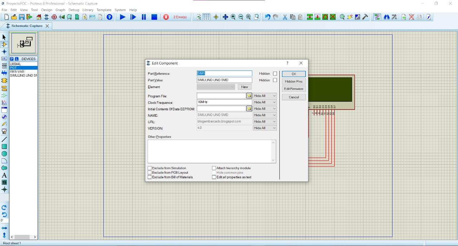Toggle Hidden checkbox for Part Reference
Screen dimensions: 458x246
pyautogui.click(x=275, y=74)
